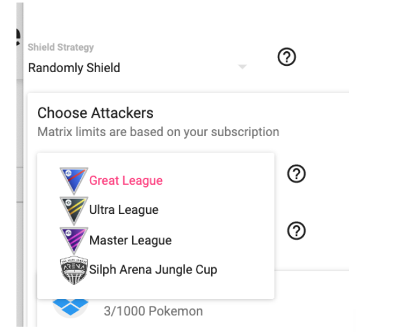Open help for Shield Strategy
This screenshot has width=396, height=333.
(287, 58)
